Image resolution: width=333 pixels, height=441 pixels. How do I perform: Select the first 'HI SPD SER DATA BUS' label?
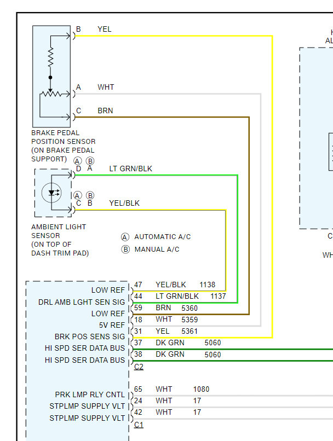tap(85, 348)
